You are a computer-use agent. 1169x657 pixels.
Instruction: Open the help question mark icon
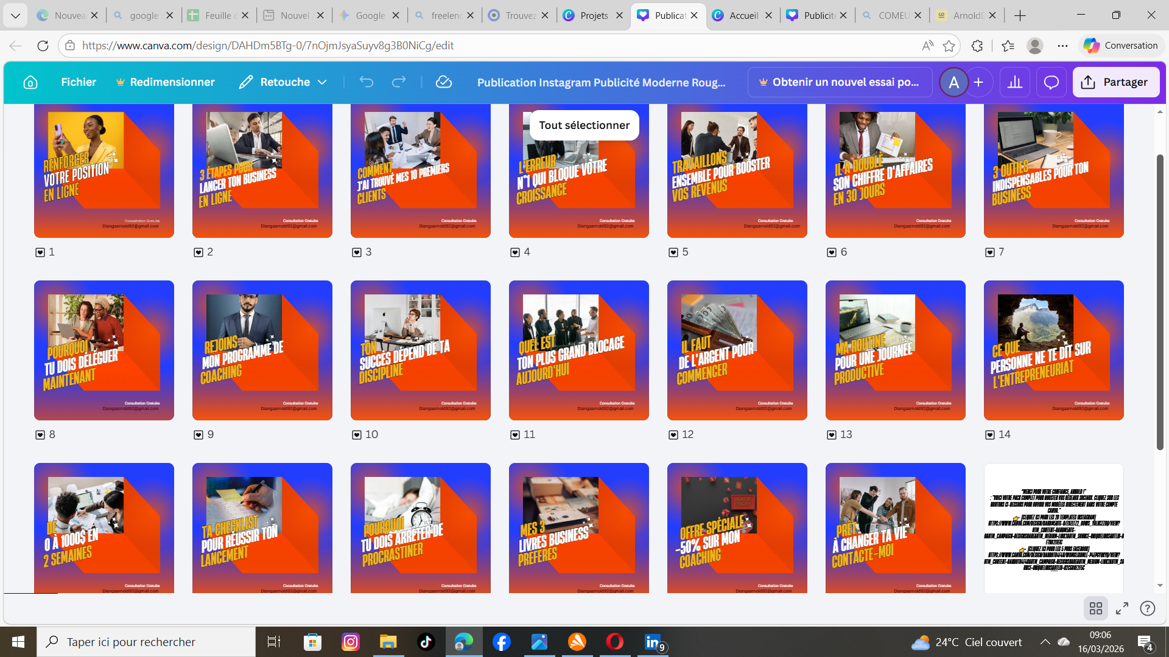click(1148, 608)
